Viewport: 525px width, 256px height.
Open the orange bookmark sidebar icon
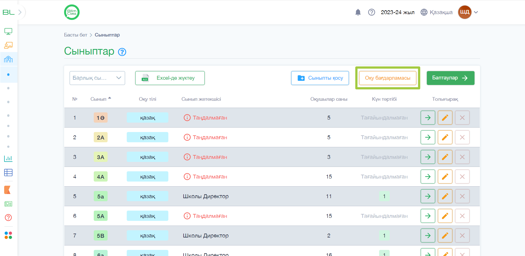coord(7,190)
